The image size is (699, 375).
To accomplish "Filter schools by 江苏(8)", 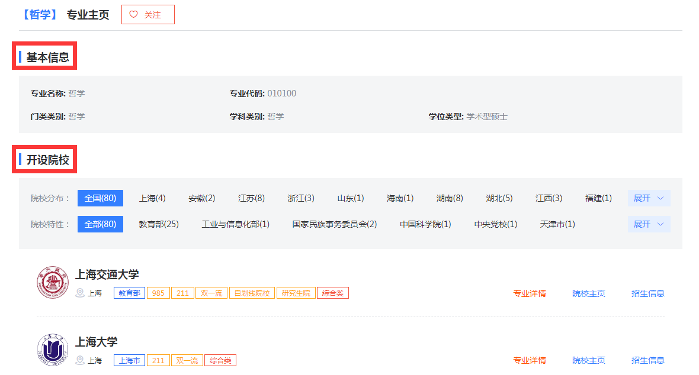I will tap(251, 198).
